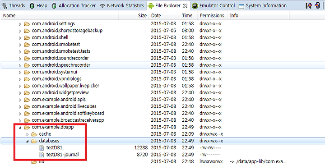Viewport: 325px width, 165px height.
Task: Click the File Explorer android icon
Action: click(151, 6)
